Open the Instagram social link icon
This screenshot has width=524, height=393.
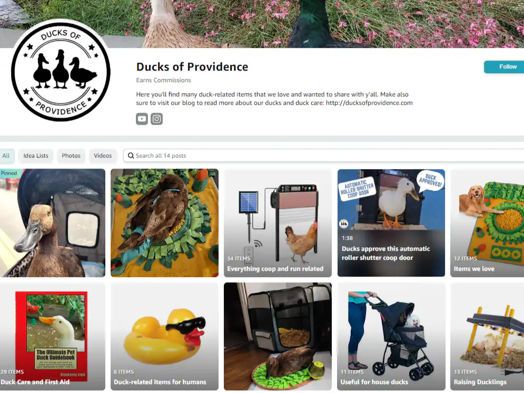tap(157, 119)
